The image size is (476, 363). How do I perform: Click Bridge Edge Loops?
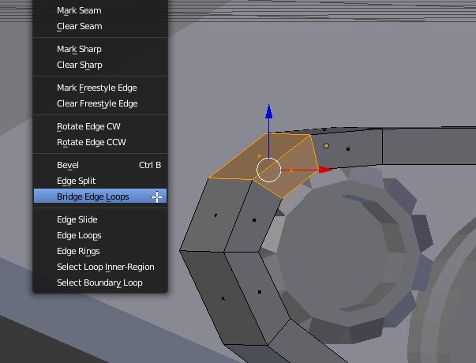[x=100, y=196]
